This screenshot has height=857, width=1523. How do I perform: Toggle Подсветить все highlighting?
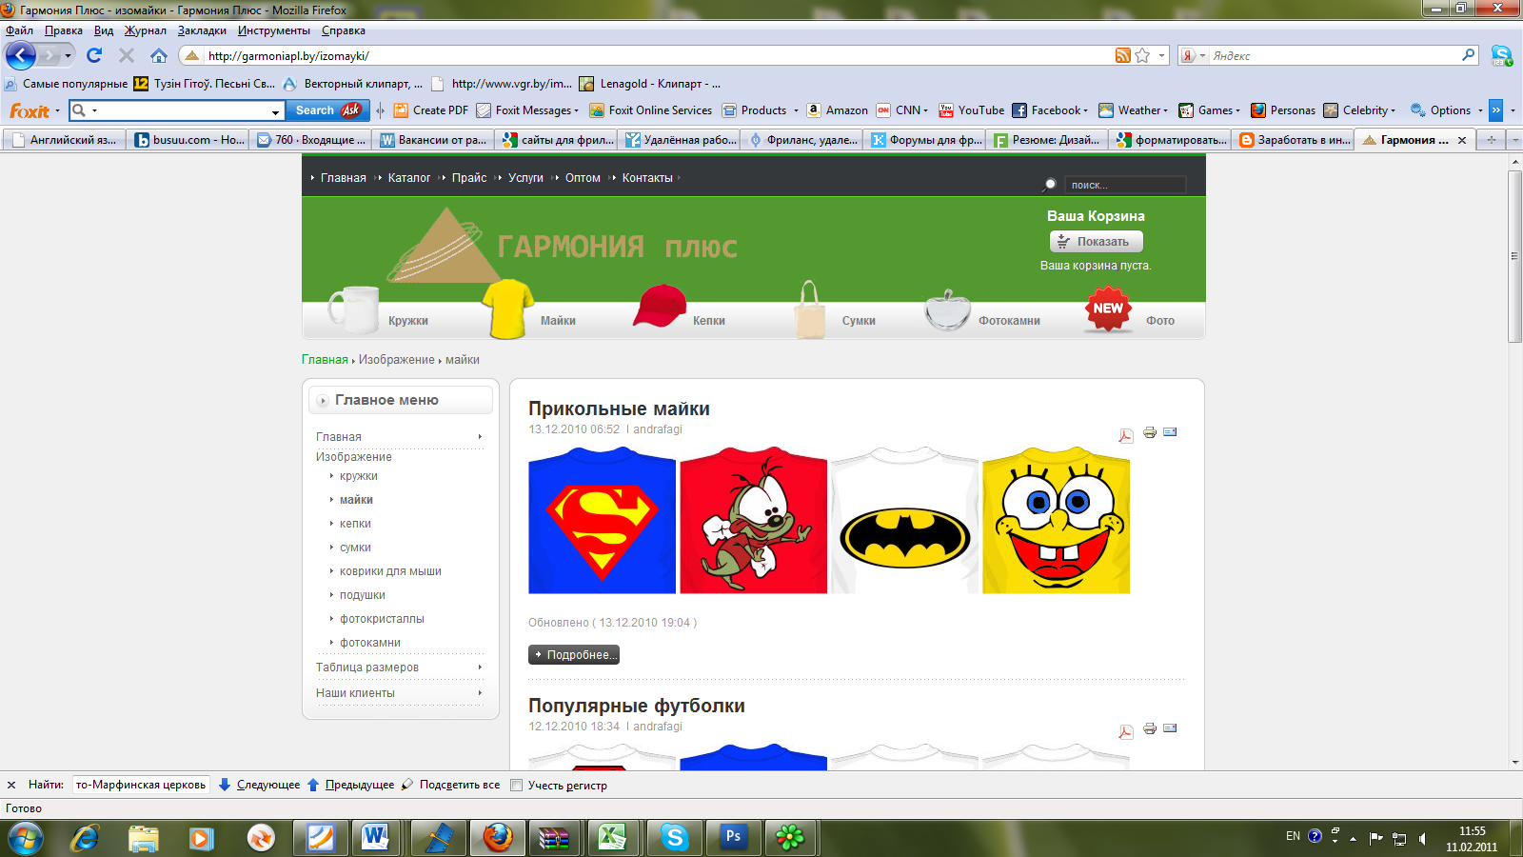click(450, 785)
